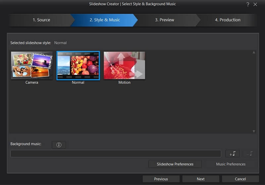Click the background music path field
265x185 pixels.
116,154
